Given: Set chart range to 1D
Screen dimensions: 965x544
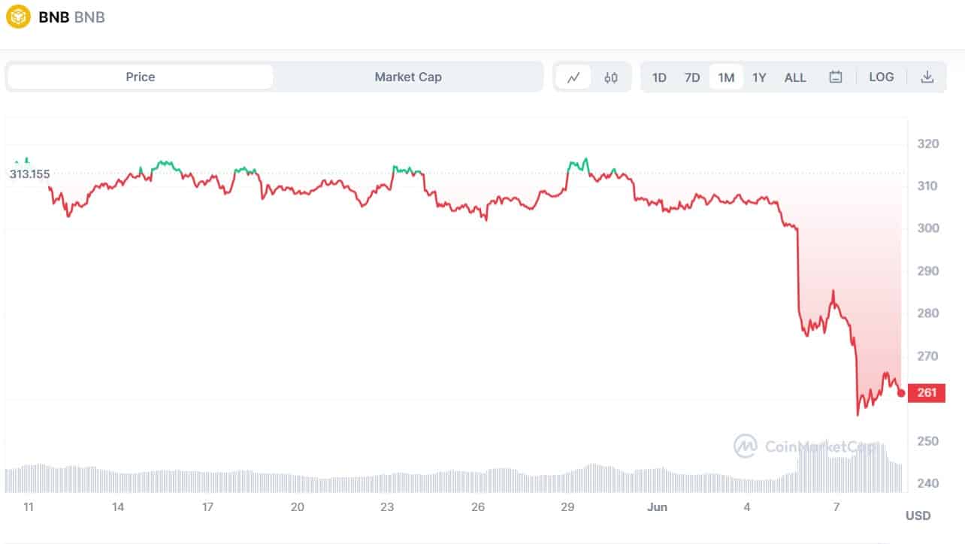Looking at the screenshot, I should click(x=659, y=77).
